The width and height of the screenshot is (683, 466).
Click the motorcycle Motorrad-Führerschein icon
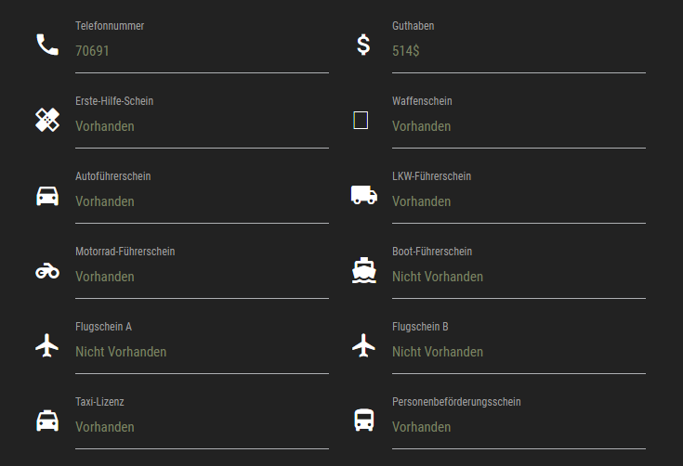(47, 270)
